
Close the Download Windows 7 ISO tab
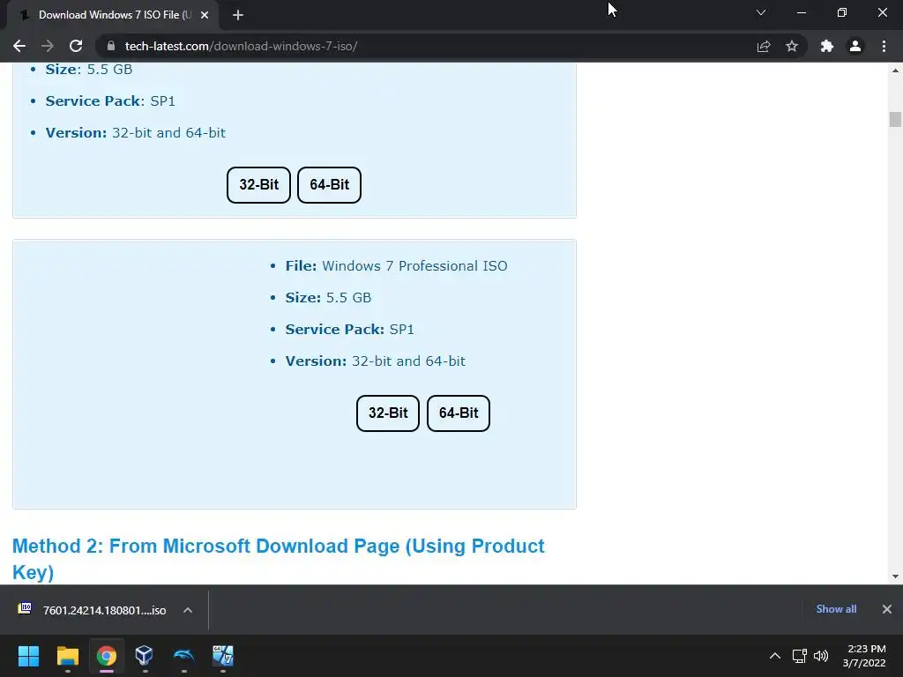205,15
